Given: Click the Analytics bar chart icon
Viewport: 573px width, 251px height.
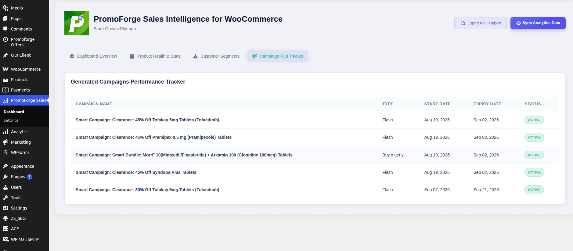Looking at the screenshot, I should (5, 132).
